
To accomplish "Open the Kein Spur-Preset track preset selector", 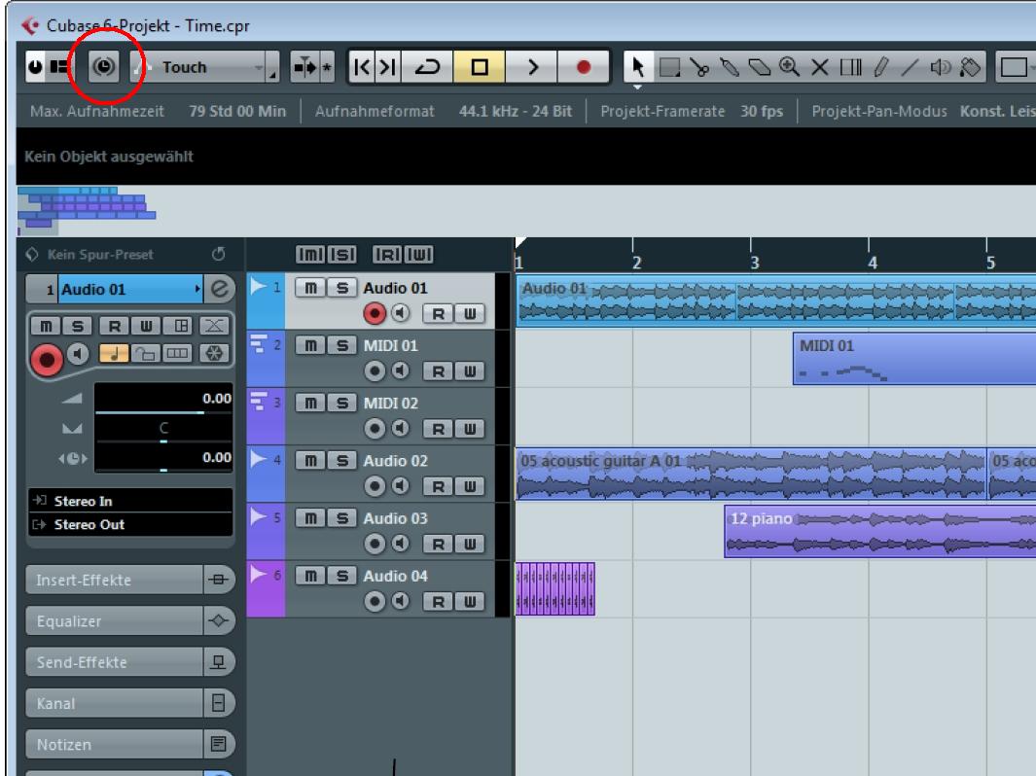I will [x=100, y=254].
